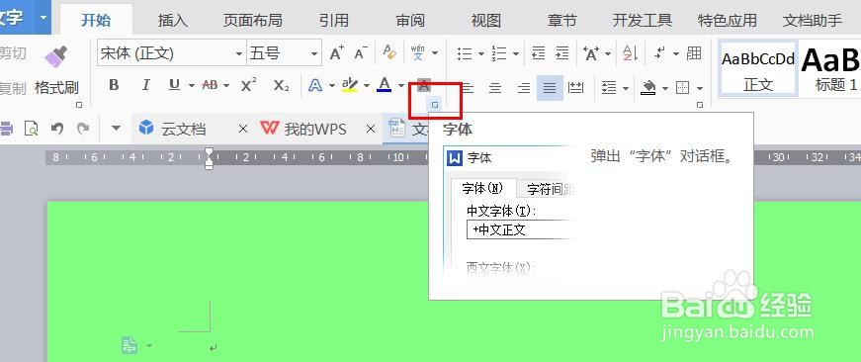861x362 pixels.
Task: Apply the phonetic guide (wén) tool
Action: tap(418, 53)
